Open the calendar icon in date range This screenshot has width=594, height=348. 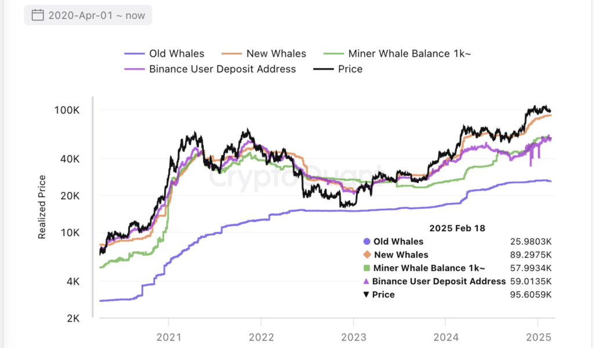tap(38, 15)
